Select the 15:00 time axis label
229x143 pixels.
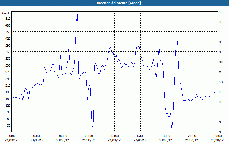(140, 136)
